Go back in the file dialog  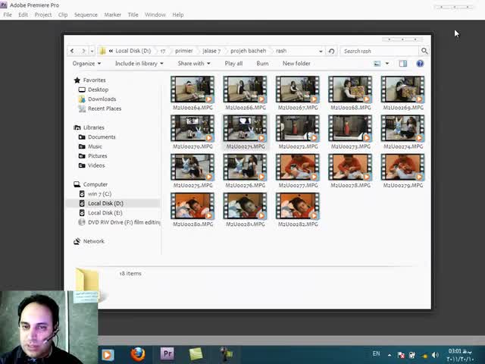72,51
